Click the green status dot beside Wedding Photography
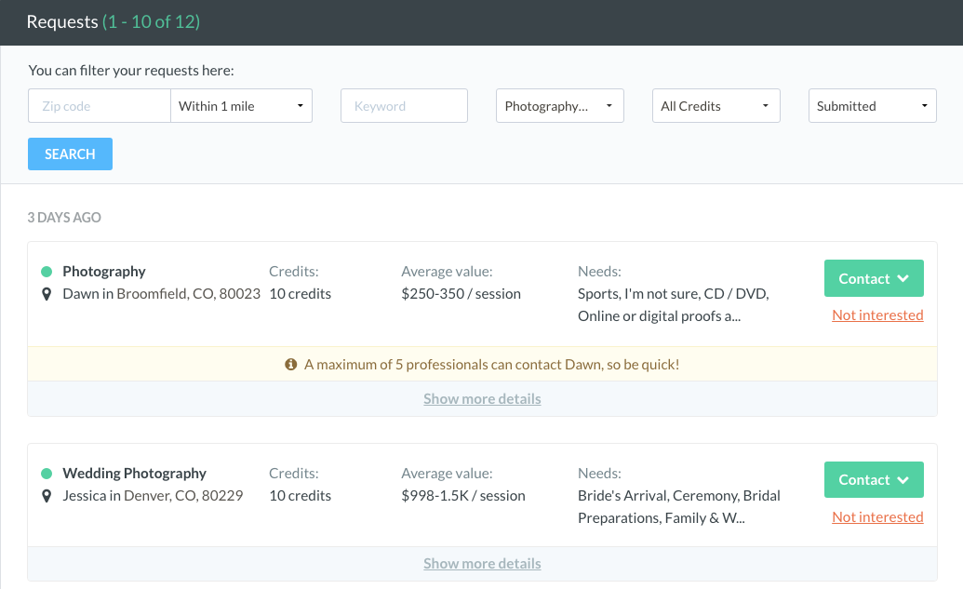963x589 pixels. click(x=47, y=474)
